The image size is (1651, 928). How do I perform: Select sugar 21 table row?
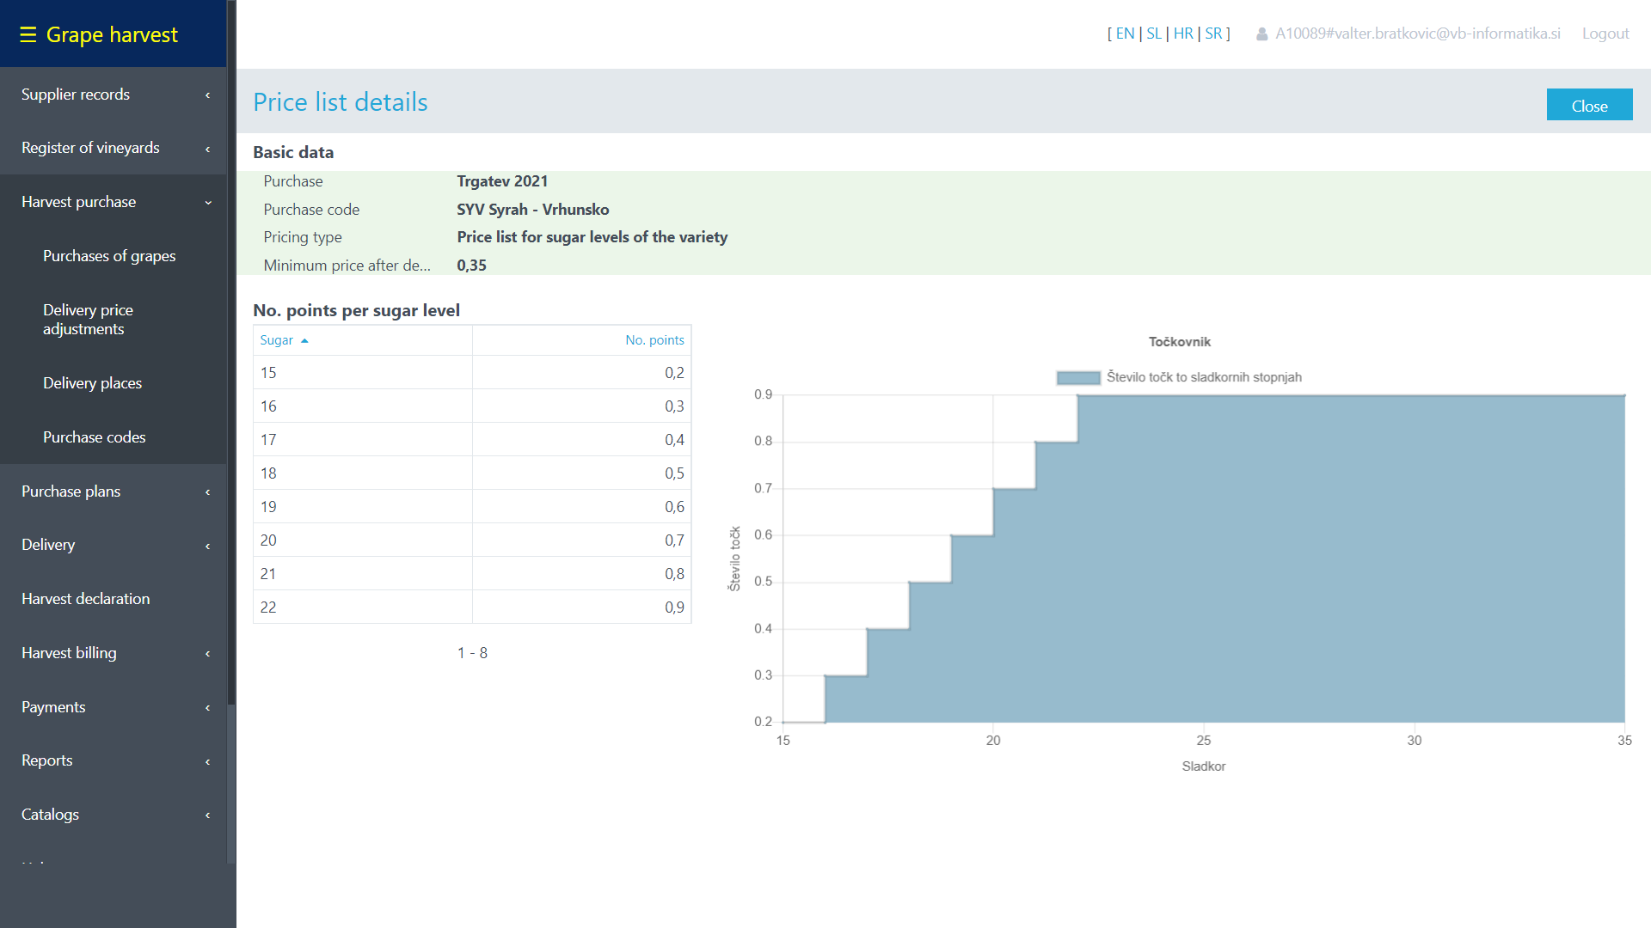coord(472,574)
